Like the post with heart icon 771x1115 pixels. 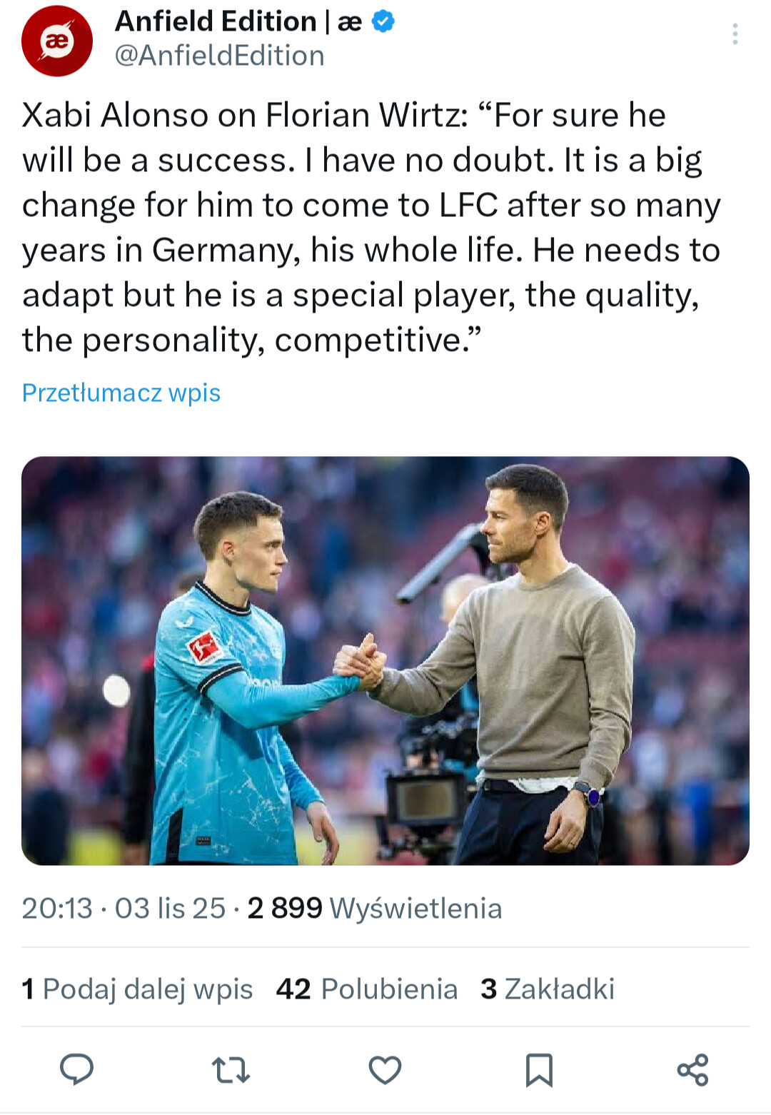pyautogui.click(x=385, y=1070)
